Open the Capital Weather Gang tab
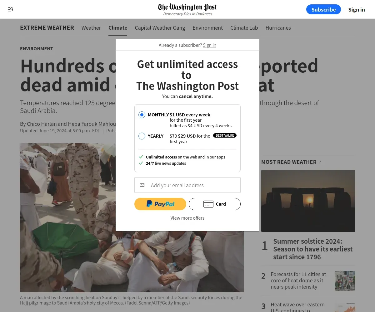The width and height of the screenshot is (375, 312). pyautogui.click(x=160, y=28)
